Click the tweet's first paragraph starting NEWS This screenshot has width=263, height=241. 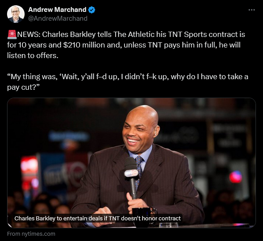[x=126, y=45]
